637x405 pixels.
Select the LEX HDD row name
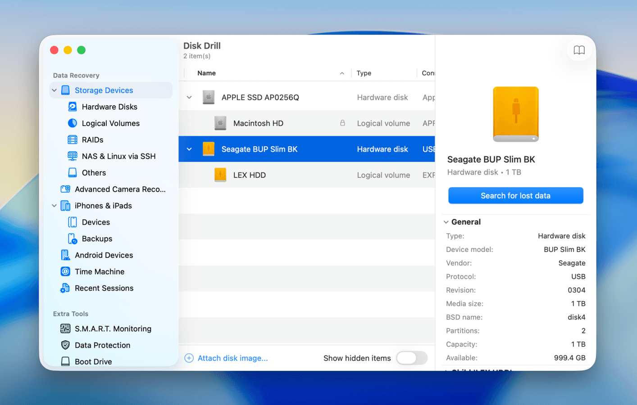[x=250, y=175]
